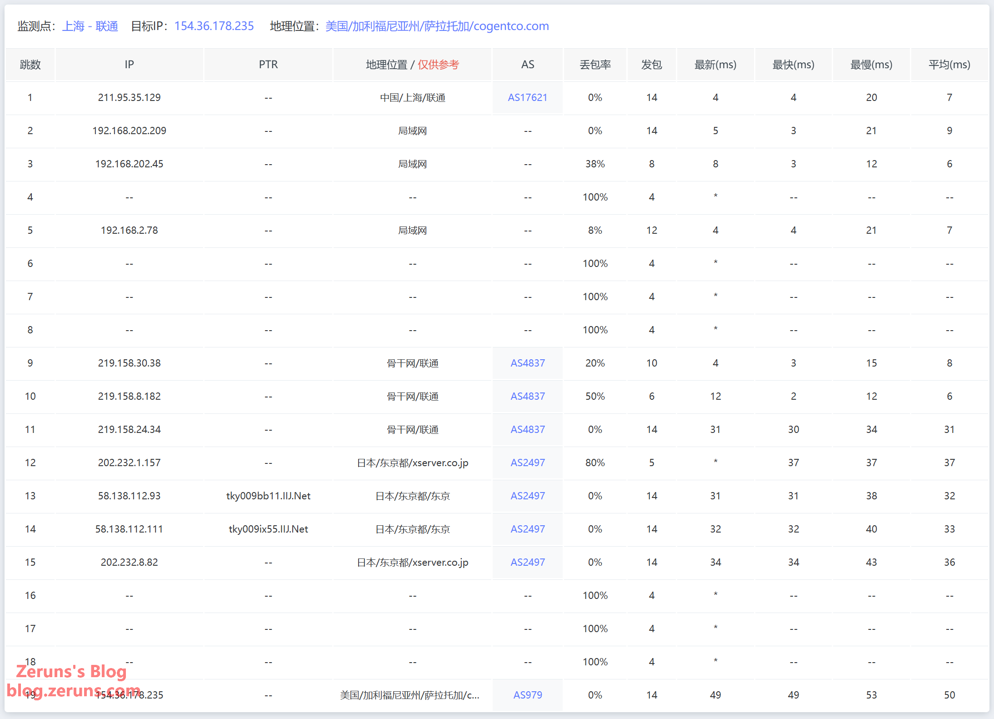994x719 pixels.
Task: Click the 丢包率 column header
Action: point(595,65)
